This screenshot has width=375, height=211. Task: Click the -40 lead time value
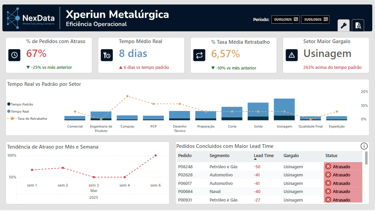tap(257, 191)
